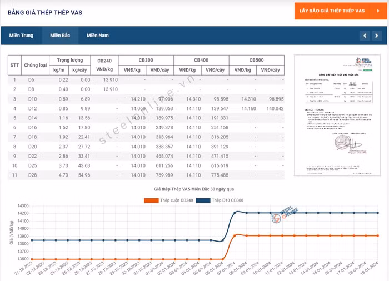Click the blue data point on 07-01-2024

[235, 213]
